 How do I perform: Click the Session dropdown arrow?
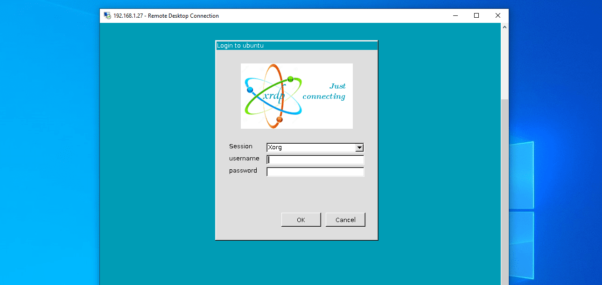tap(359, 147)
